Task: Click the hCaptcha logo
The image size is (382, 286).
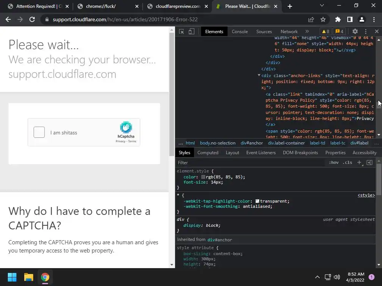Action: (x=126, y=127)
